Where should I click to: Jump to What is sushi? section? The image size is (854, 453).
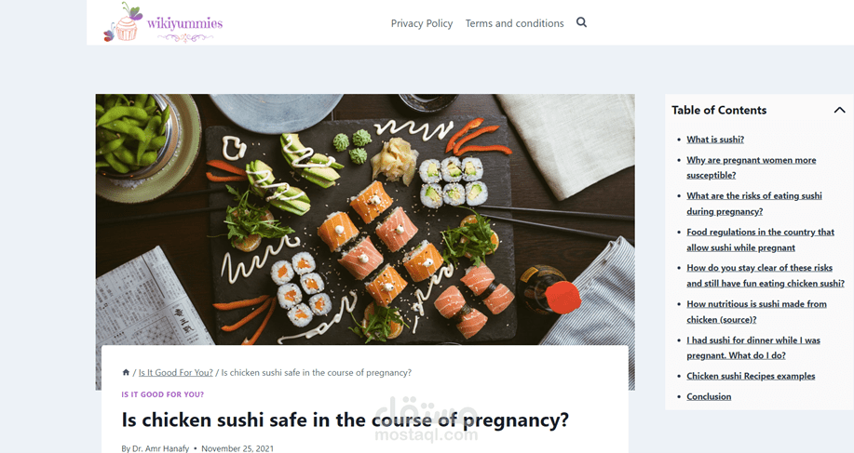click(x=715, y=140)
